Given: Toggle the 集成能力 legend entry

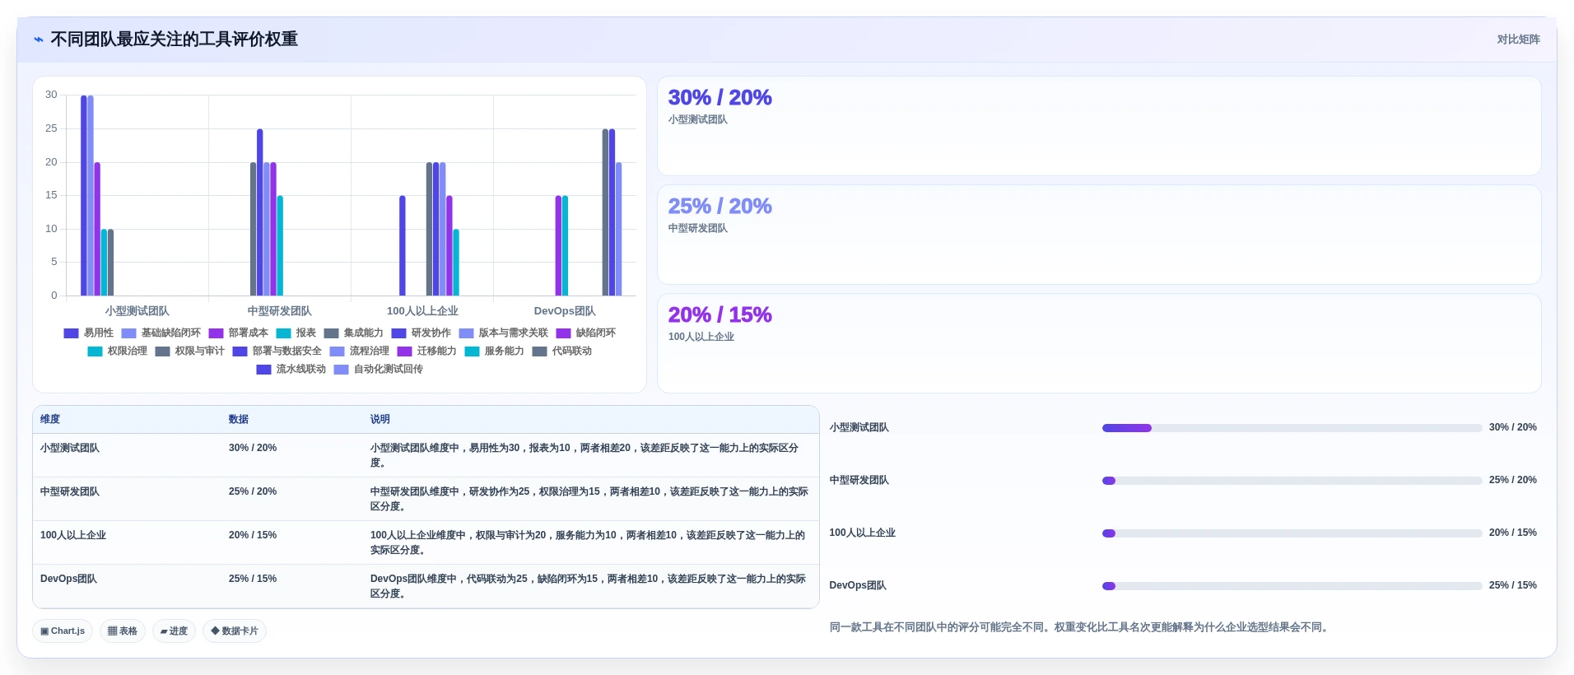Looking at the screenshot, I should (354, 333).
